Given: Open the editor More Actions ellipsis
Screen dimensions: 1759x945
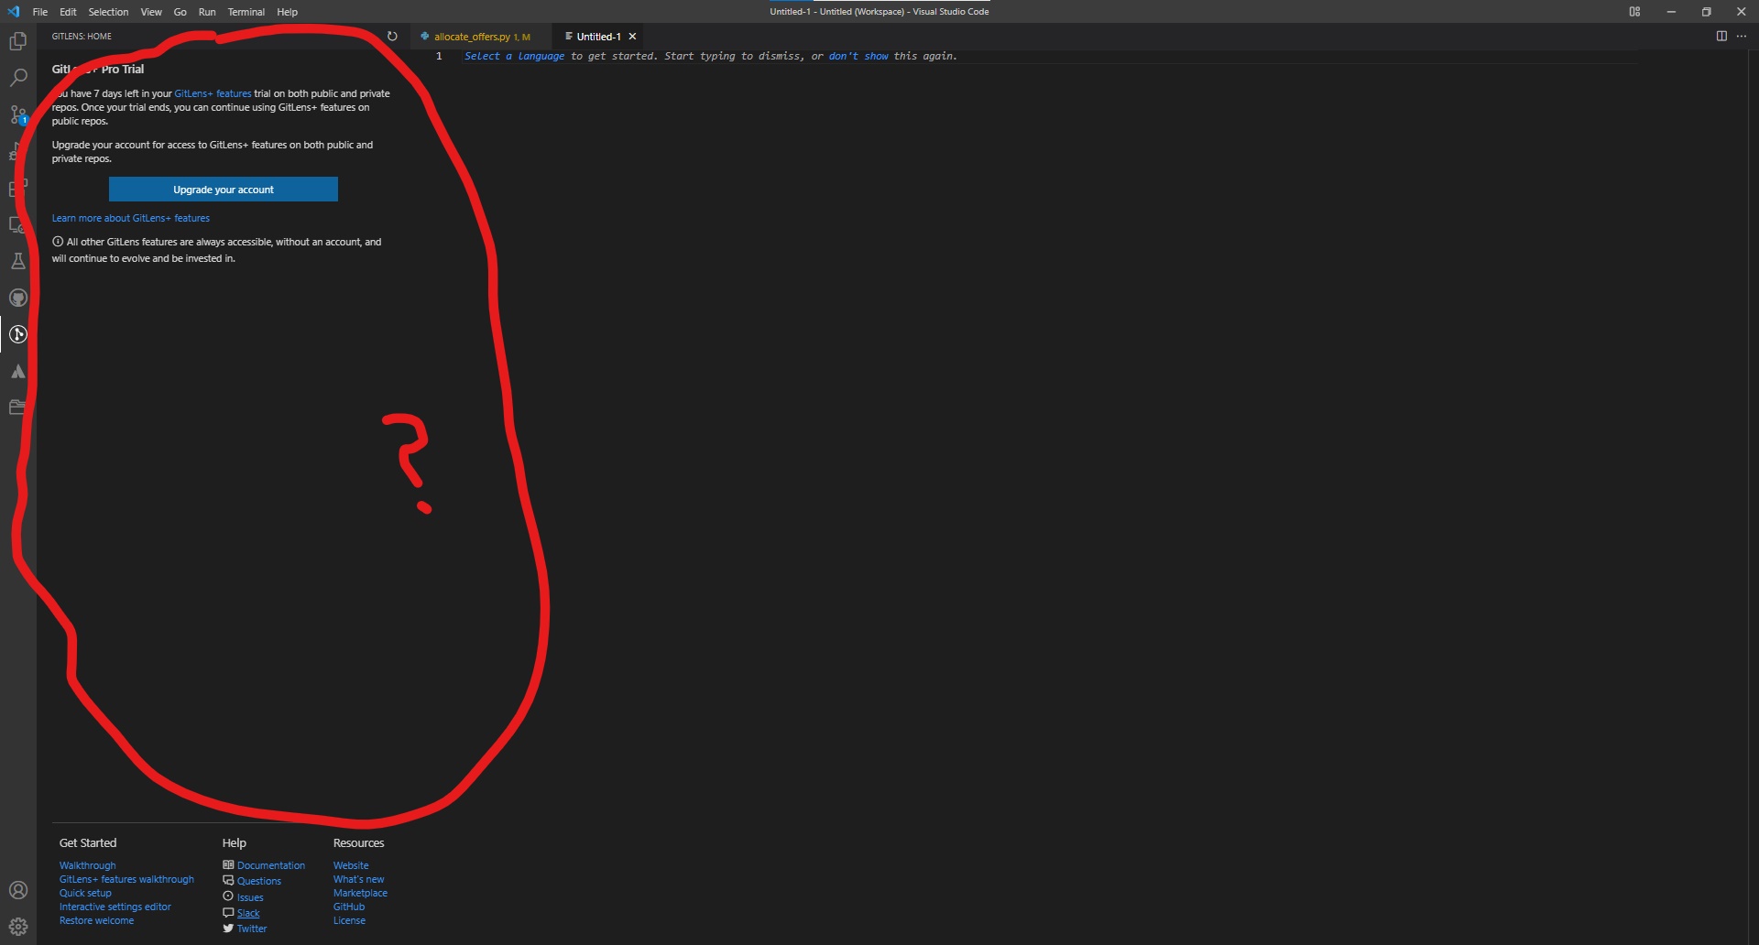Looking at the screenshot, I should tap(1742, 37).
